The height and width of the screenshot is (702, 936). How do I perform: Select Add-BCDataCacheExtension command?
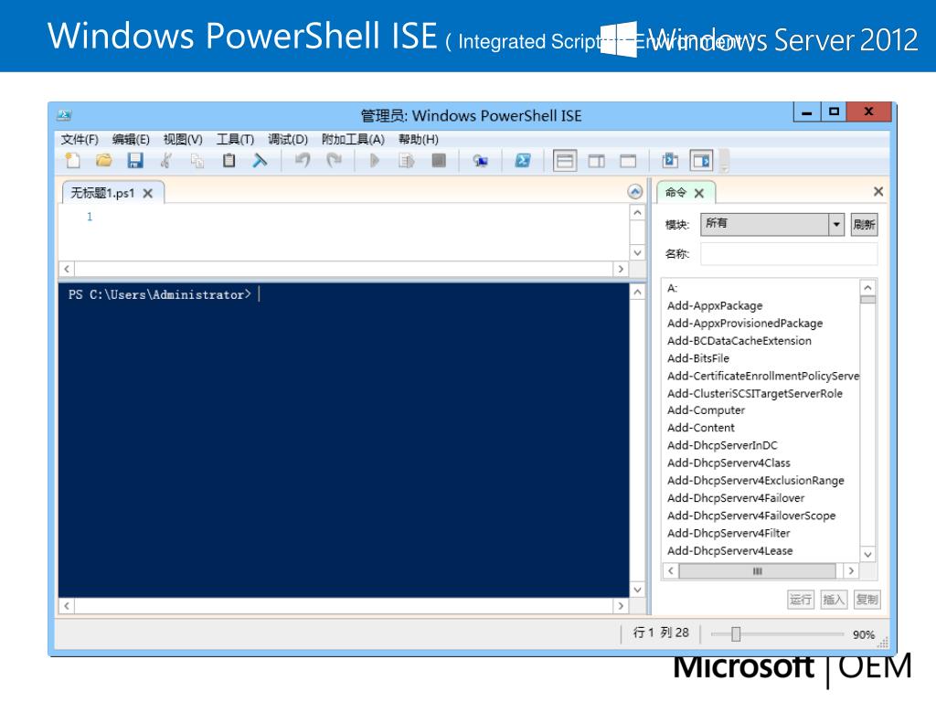coord(739,341)
